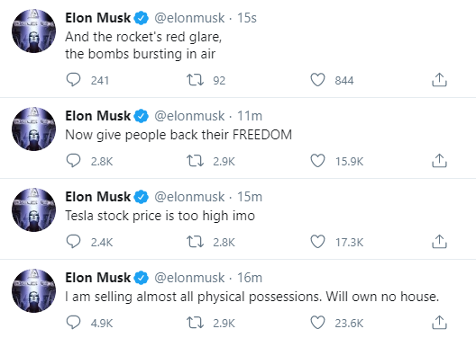Like the FREEDOM tweet with 15.9K
476x338 pixels.
(317, 161)
